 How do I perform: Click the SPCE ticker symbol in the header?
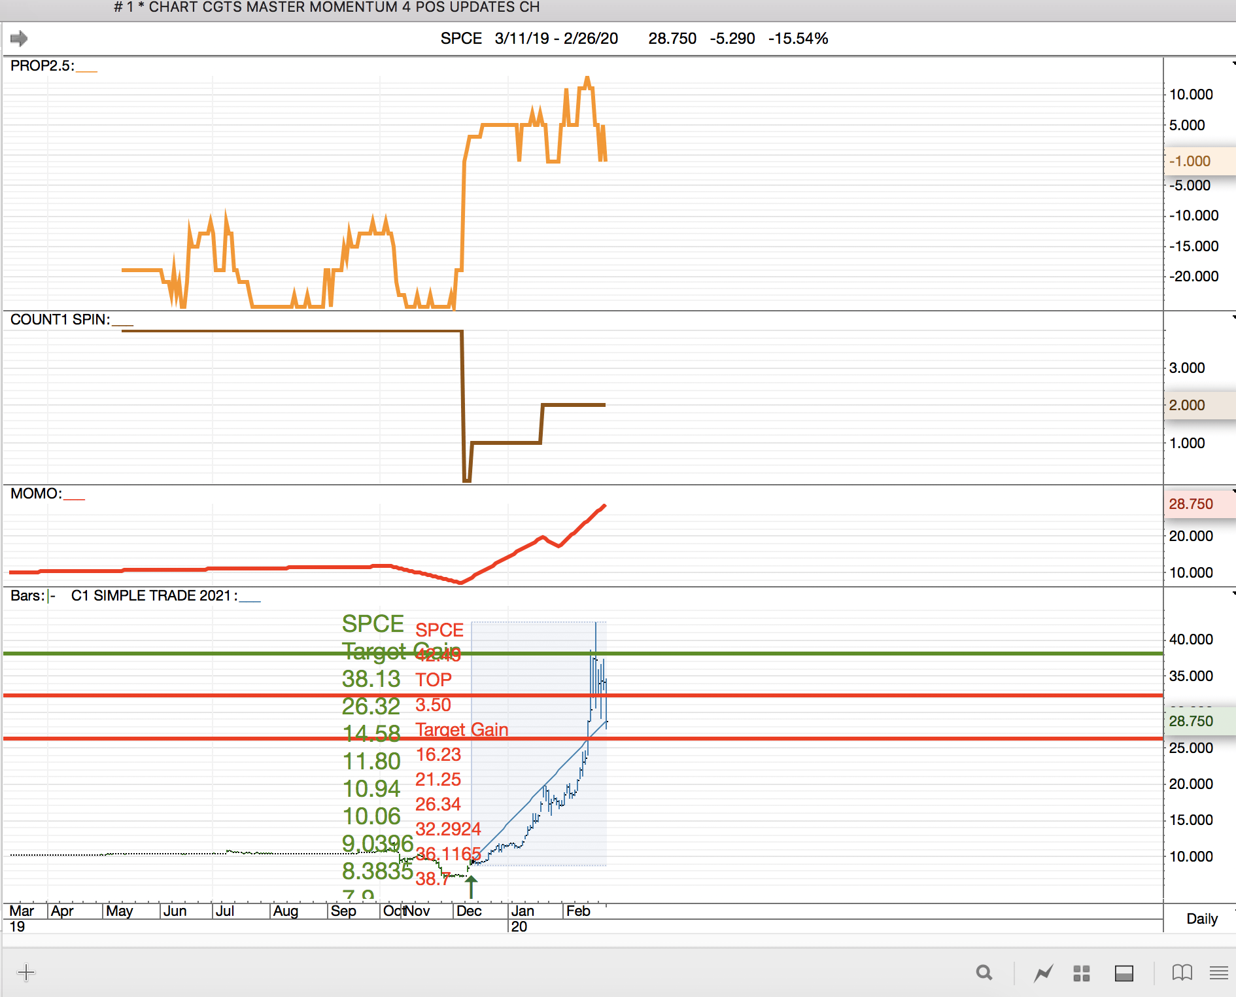click(x=461, y=39)
